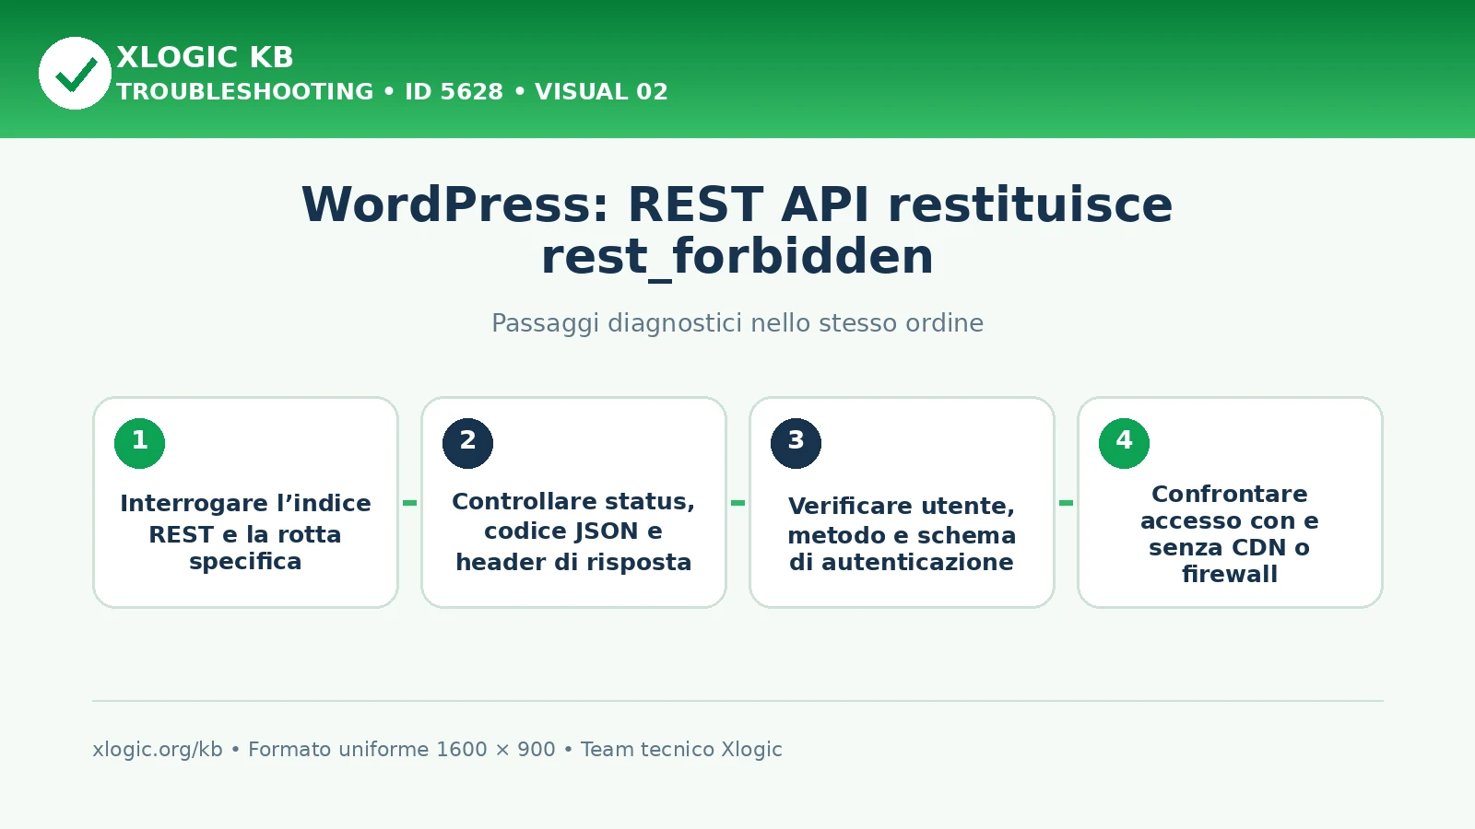
Task: Click the green step 1 number badge
Action: pyautogui.click(x=140, y=443)
